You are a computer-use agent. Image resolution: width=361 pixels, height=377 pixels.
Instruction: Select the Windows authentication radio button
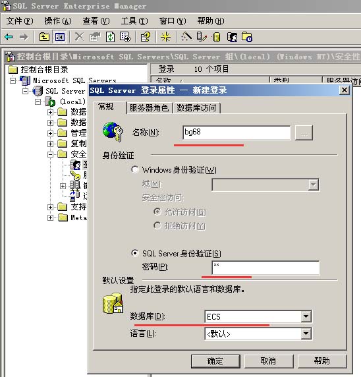pyautogui.click(x=135, y=169)
